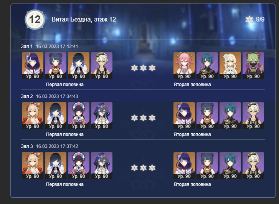Click 'Вторая половина' label under Зал 3
The image size is (279, 204).
(x=192, y=184)
